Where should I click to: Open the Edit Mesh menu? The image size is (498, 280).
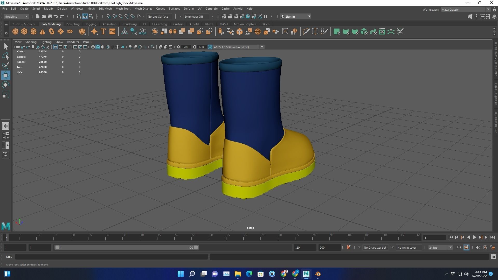tap(105, 9)
